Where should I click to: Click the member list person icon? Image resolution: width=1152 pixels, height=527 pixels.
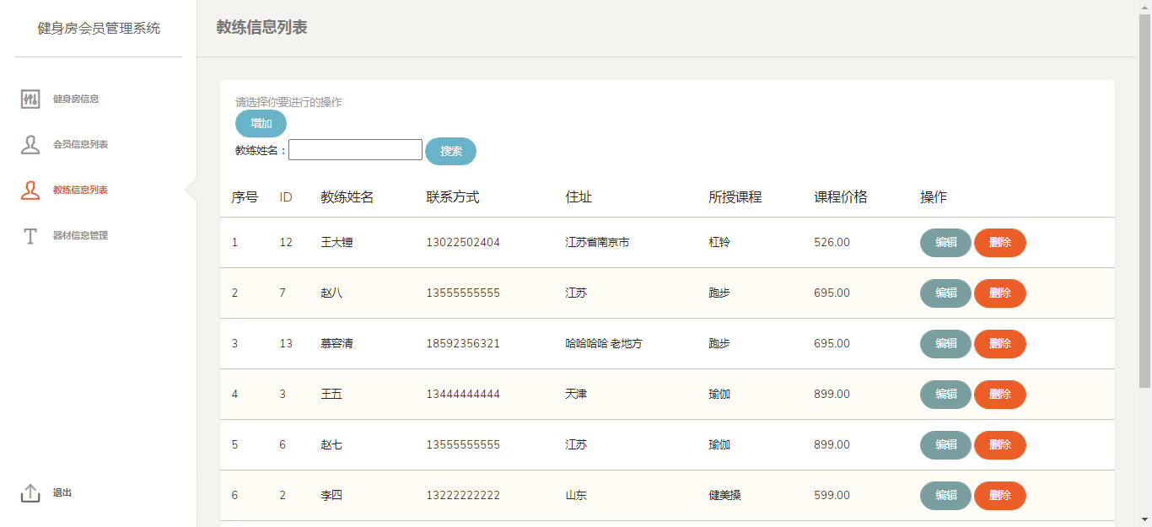coord(30,144)
